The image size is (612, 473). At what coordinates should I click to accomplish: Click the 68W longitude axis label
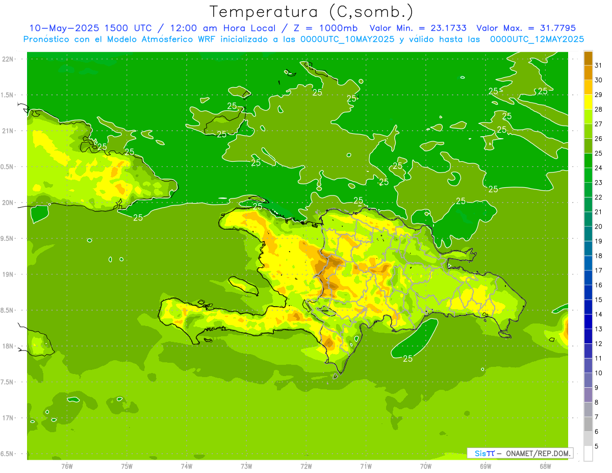point(545,466)
